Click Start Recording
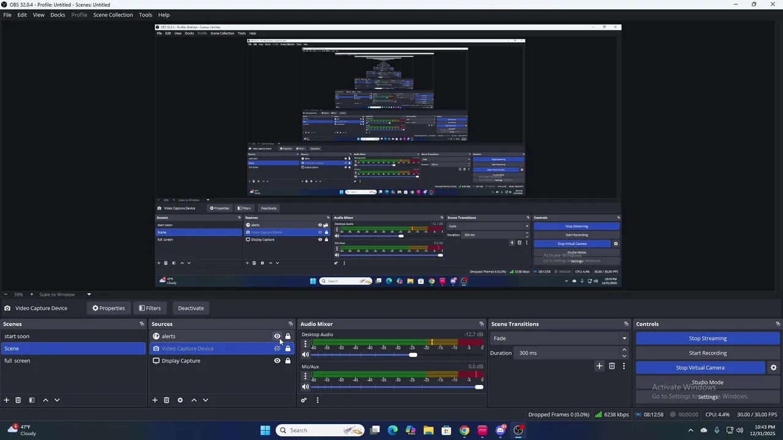This screenshot has height=440, width=783. pos(708,353)
